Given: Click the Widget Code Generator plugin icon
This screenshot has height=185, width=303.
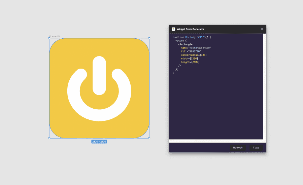Looking at the screenshot, I should [173, 29].
